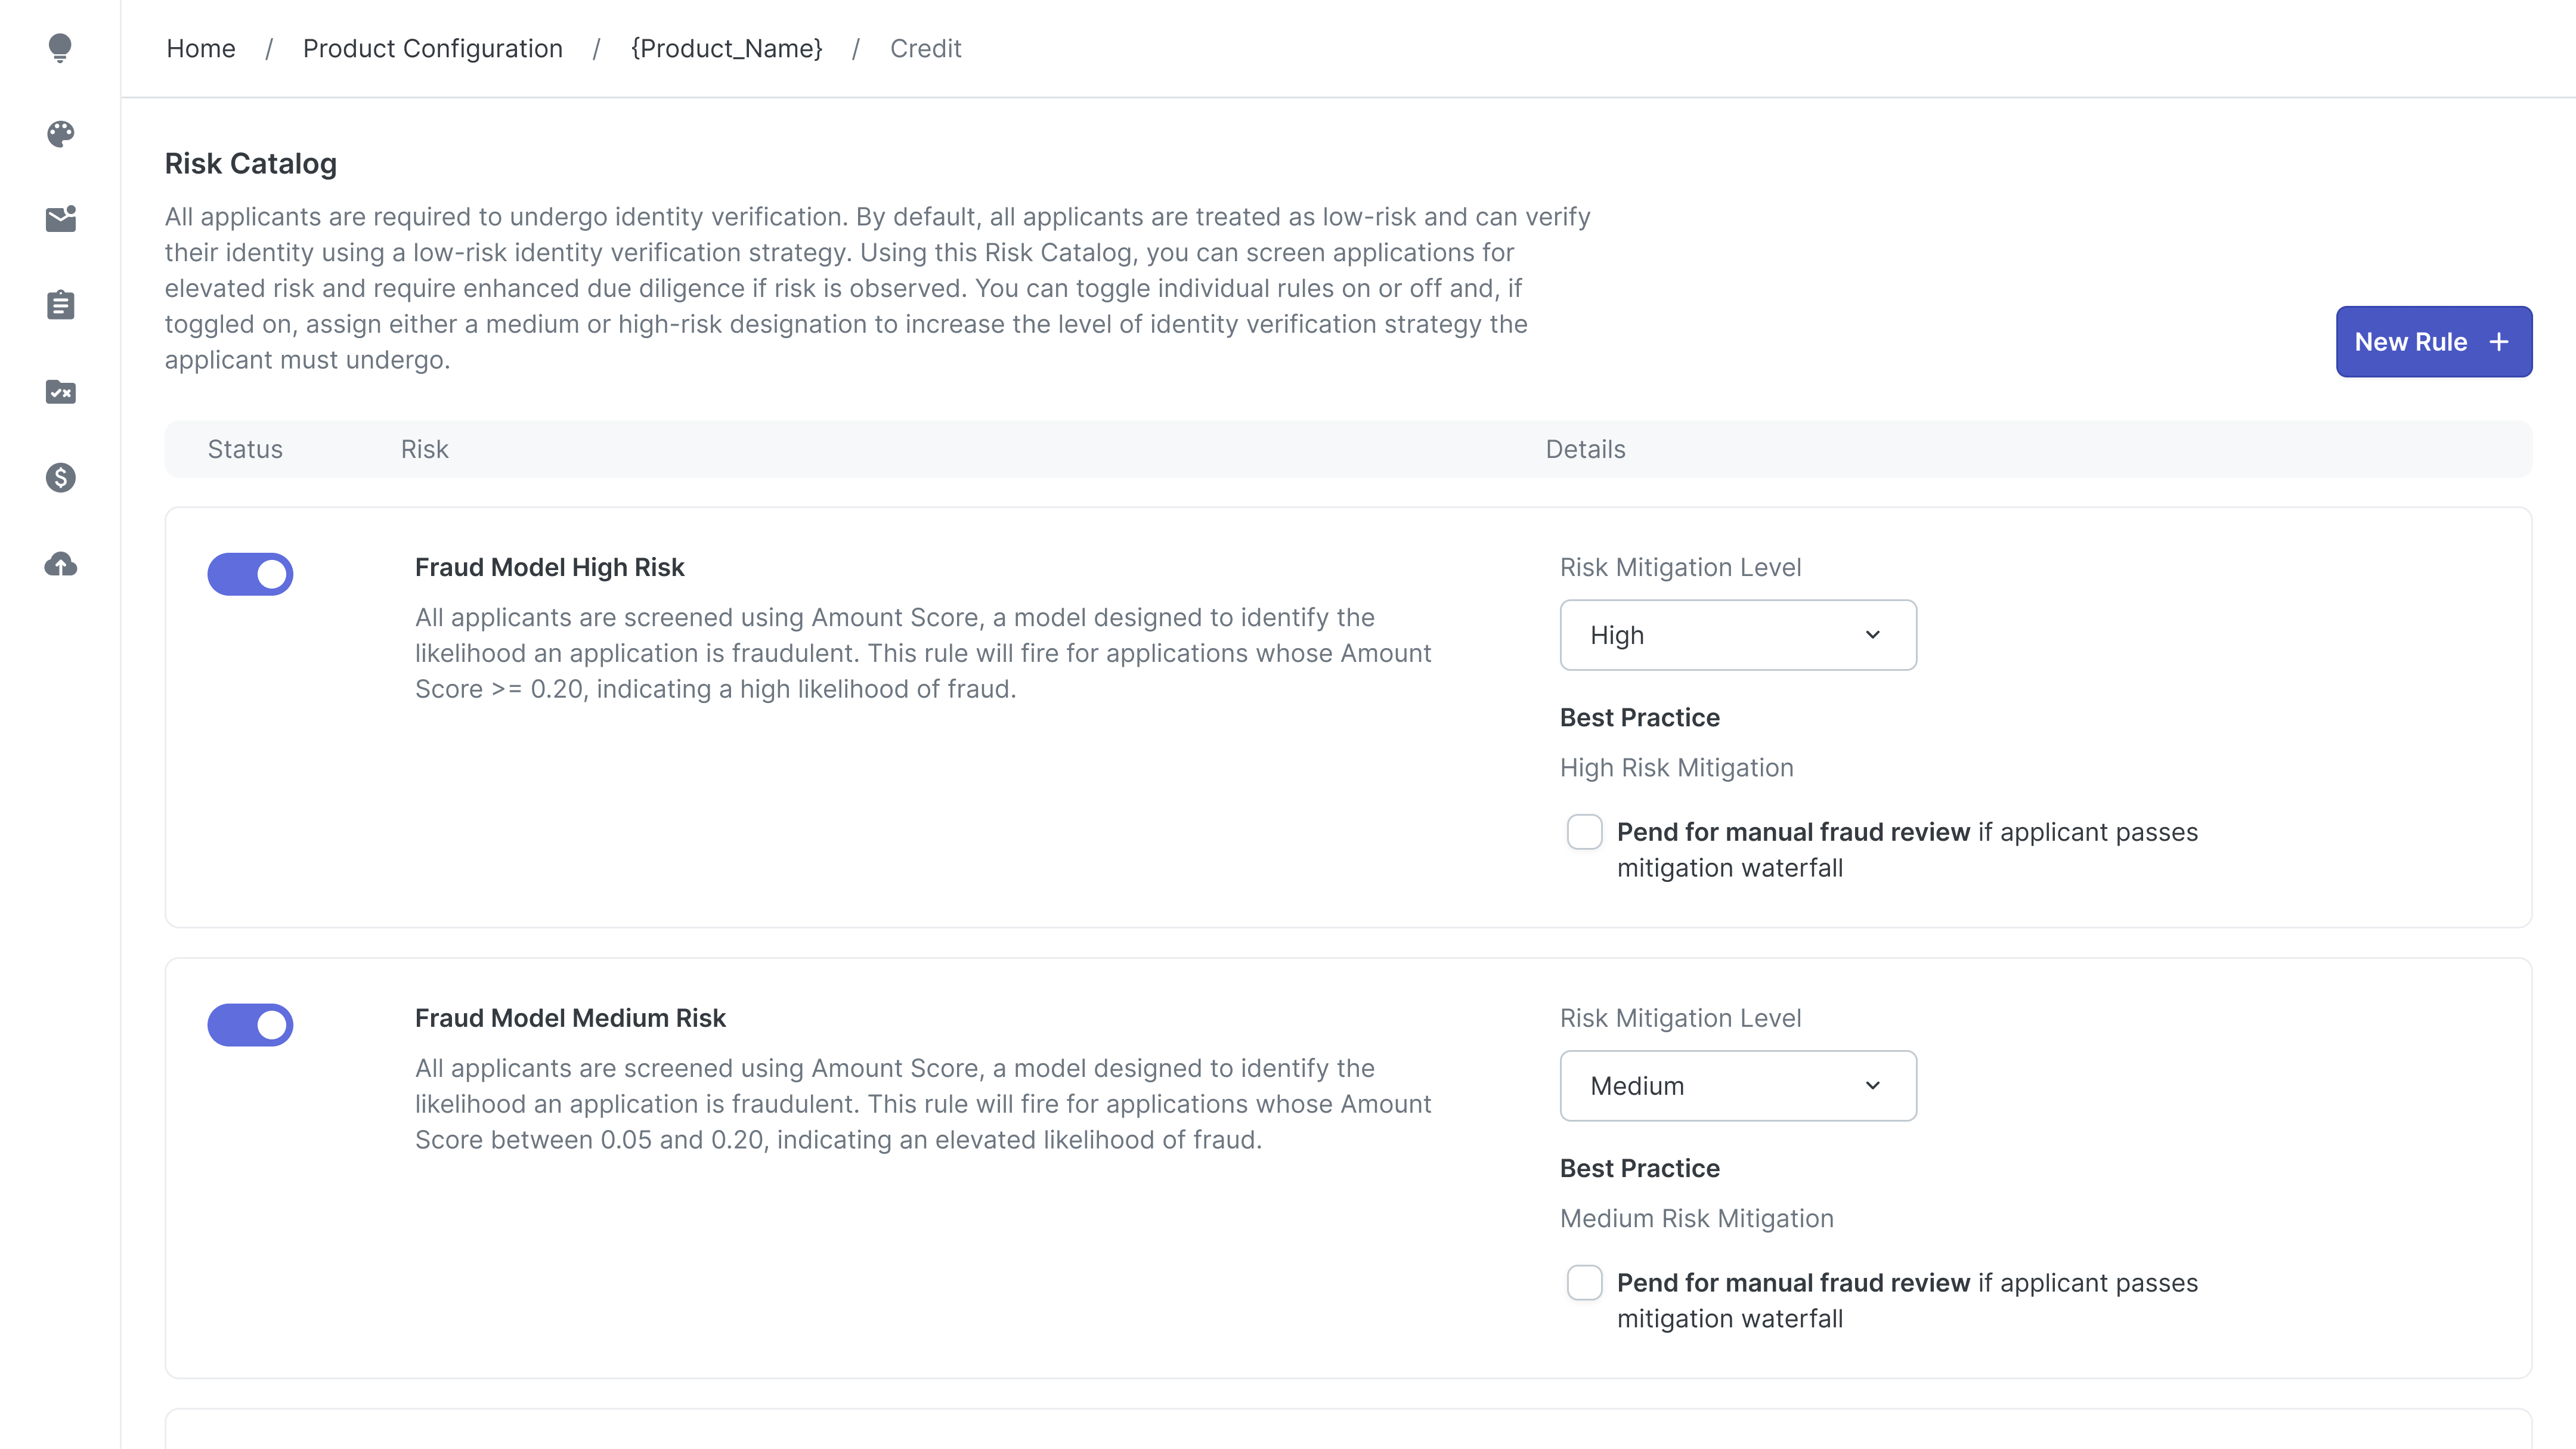The width and height of the screenshot is (2576, 1449).
Task: Click the cloud upload sidebar icon
Action: 60,564
